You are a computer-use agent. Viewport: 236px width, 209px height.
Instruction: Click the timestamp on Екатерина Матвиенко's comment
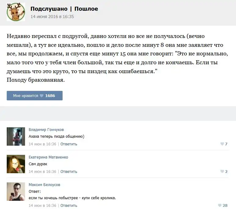[x=42, y=172]
